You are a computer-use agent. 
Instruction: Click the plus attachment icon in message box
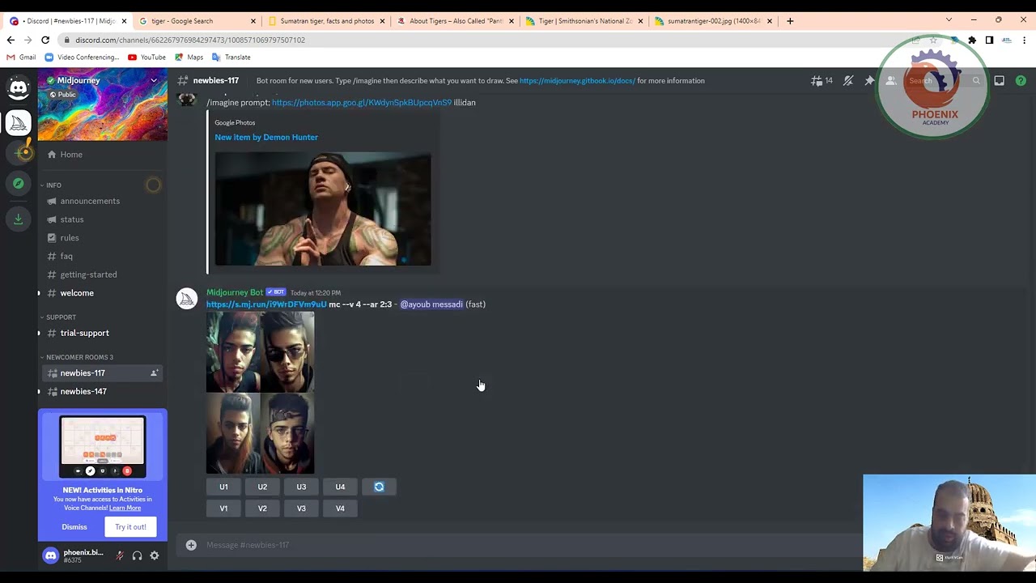(x=191, y=545)
